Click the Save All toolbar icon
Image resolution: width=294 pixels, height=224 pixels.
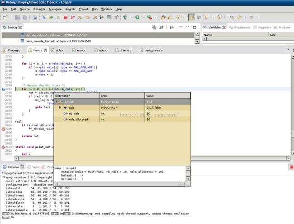(x=24, y=18)
